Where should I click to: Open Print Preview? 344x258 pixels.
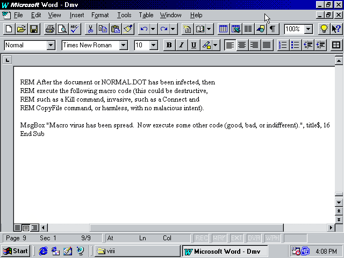pyautogui.click(x=62, y=29)
